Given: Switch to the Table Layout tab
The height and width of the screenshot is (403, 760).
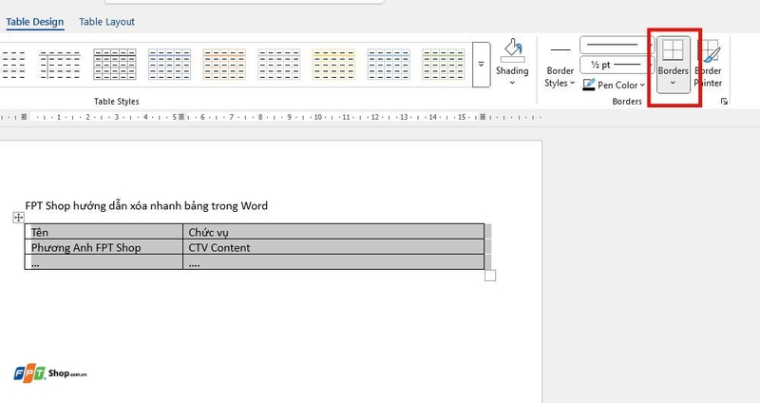Looking at the screenshot, I should click(106, 22).
